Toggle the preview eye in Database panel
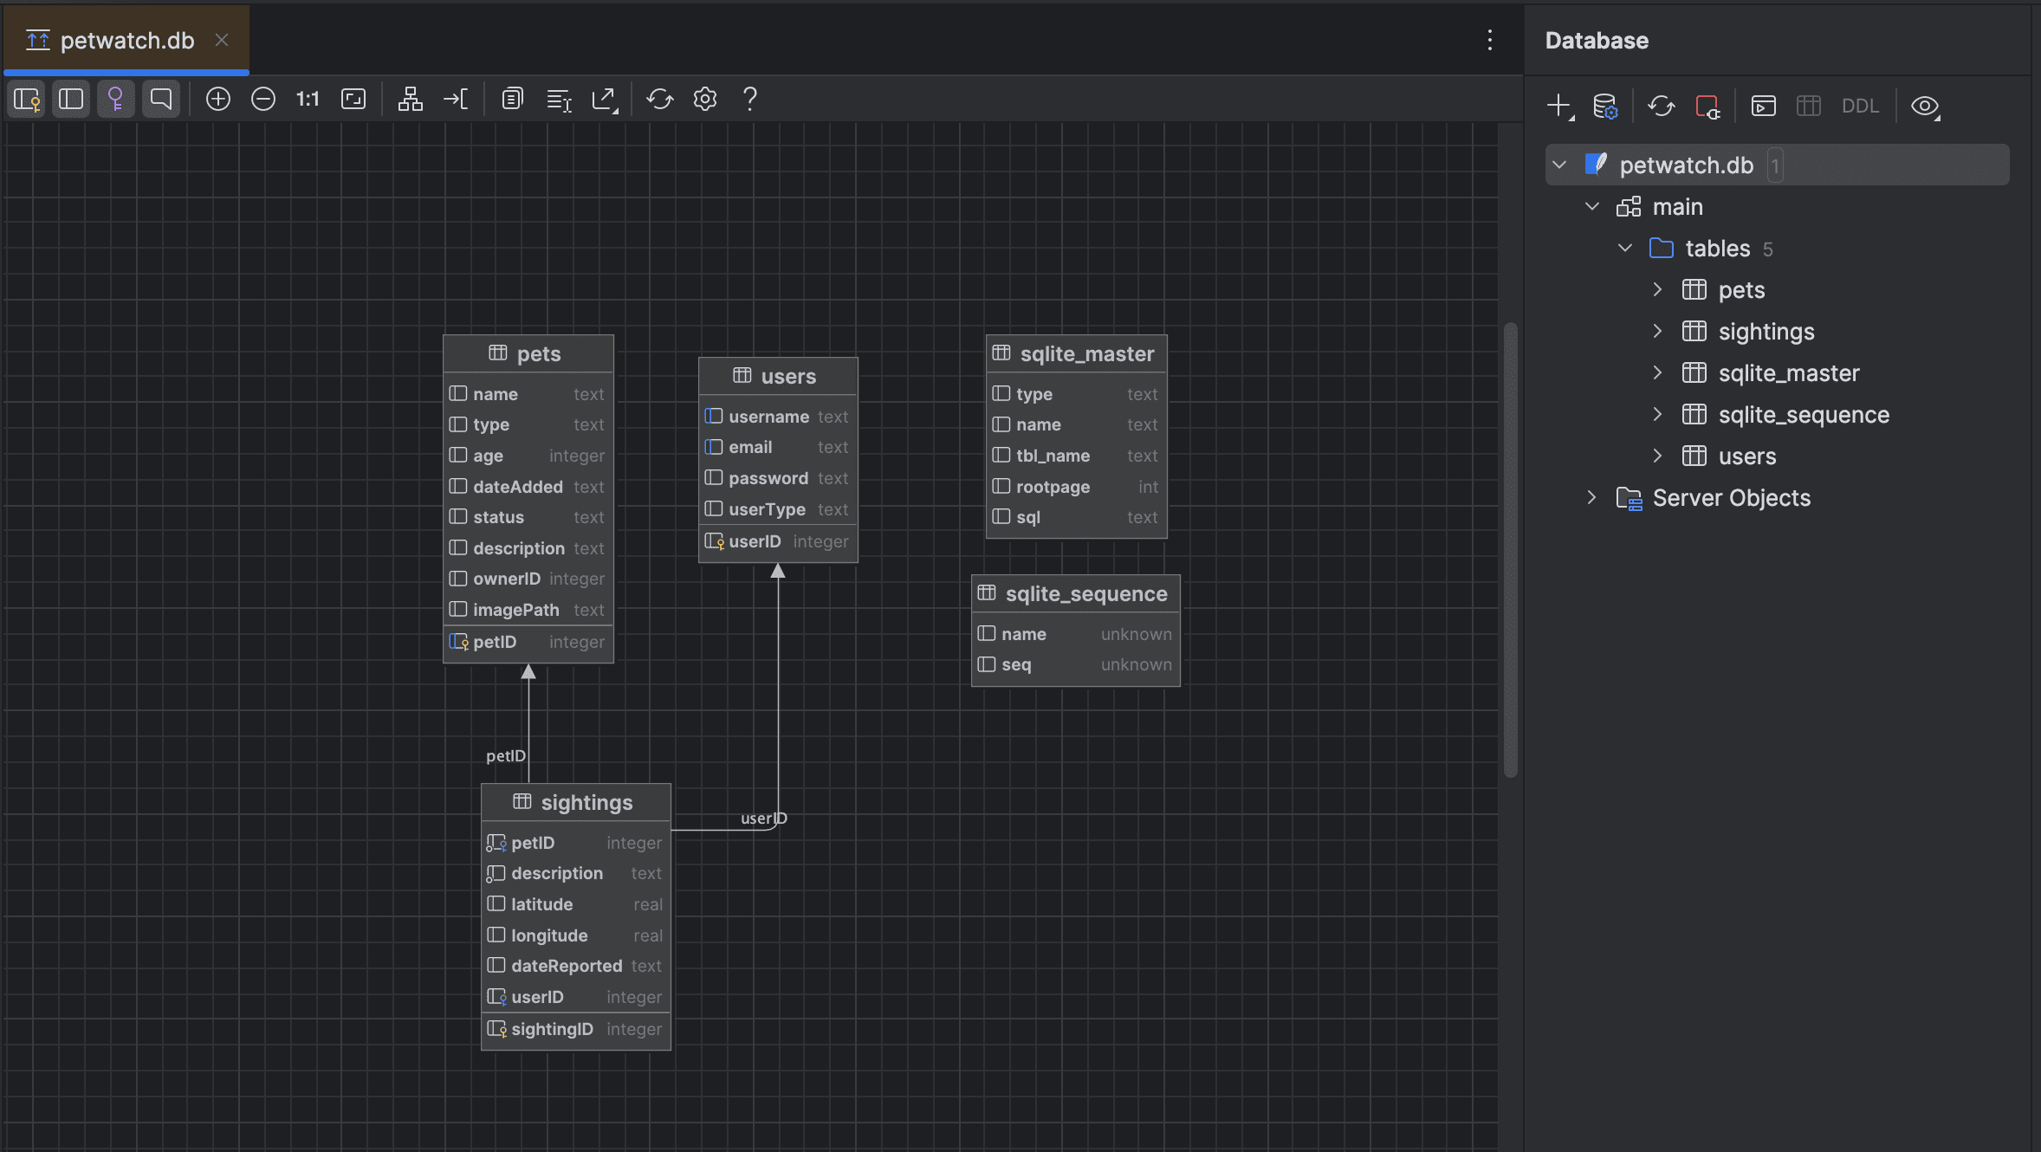2041x1152 pixels. pos(1925,105)
